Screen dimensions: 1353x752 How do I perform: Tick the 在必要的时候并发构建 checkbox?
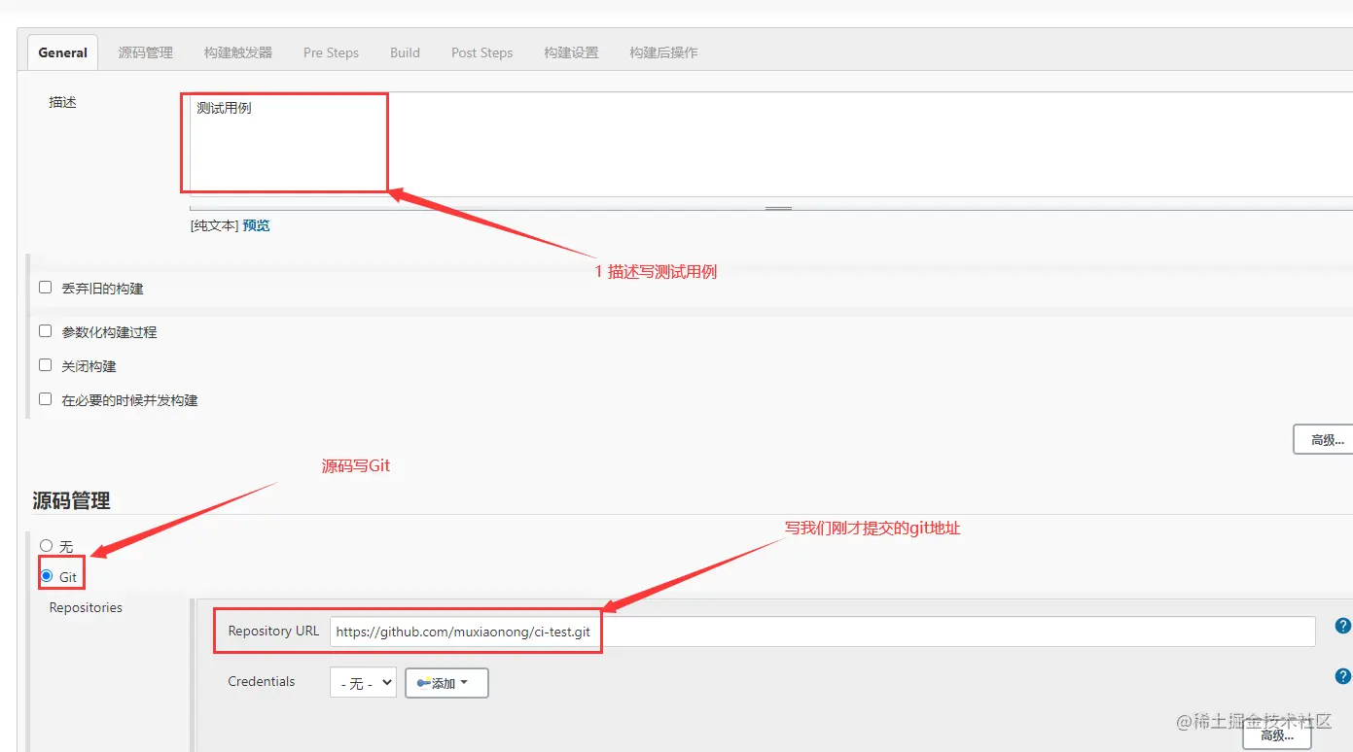45,399
